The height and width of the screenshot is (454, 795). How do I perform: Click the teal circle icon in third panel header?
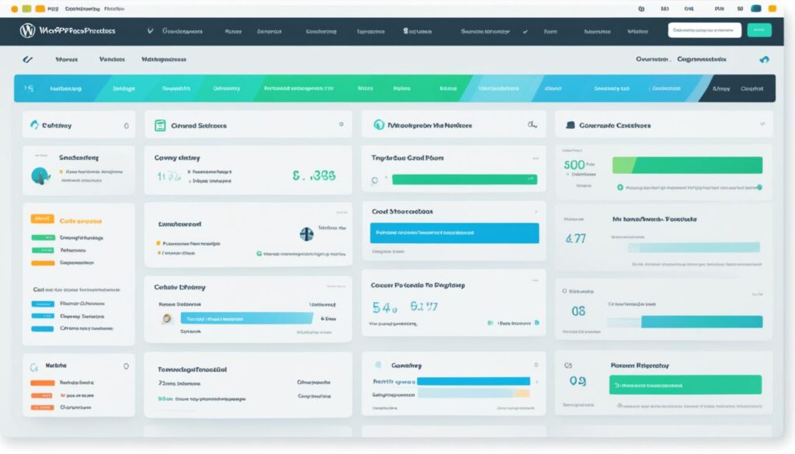[x=379, y=125]
